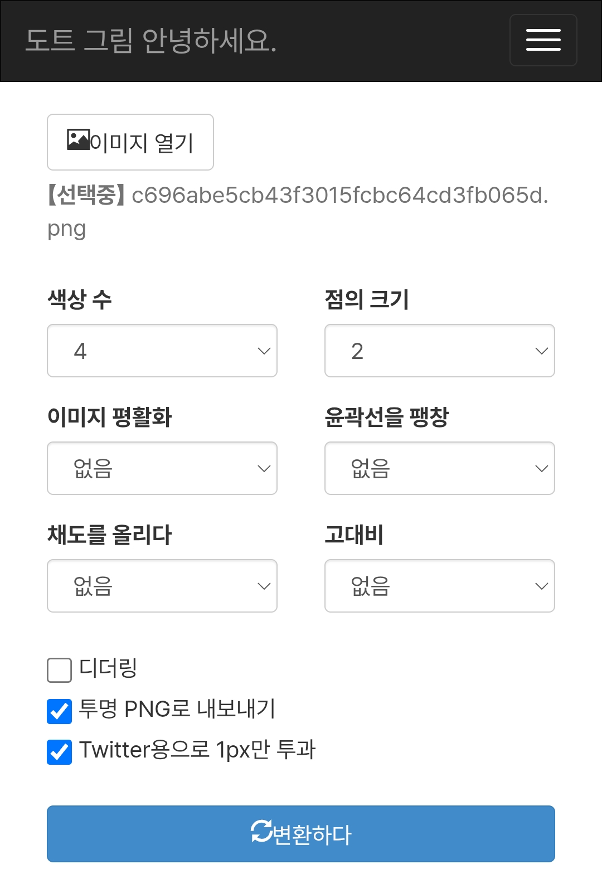Enable the 디더링 checkbox
Viewport: 602px width, 869px height.
point(60,670)
